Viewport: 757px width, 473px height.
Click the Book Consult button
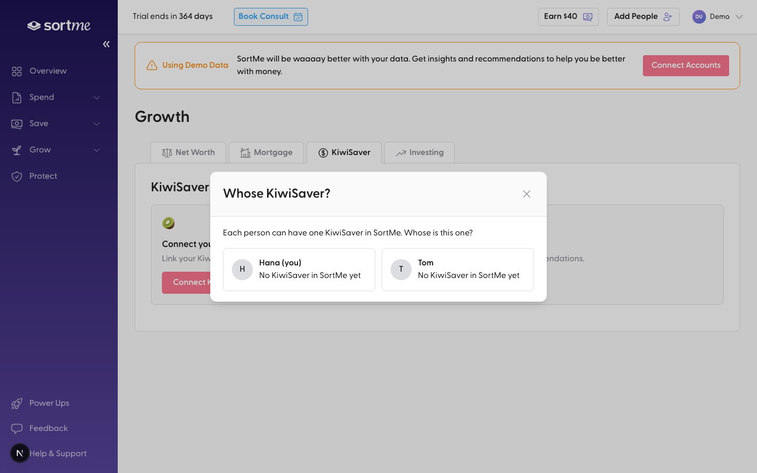coord(271,17)
